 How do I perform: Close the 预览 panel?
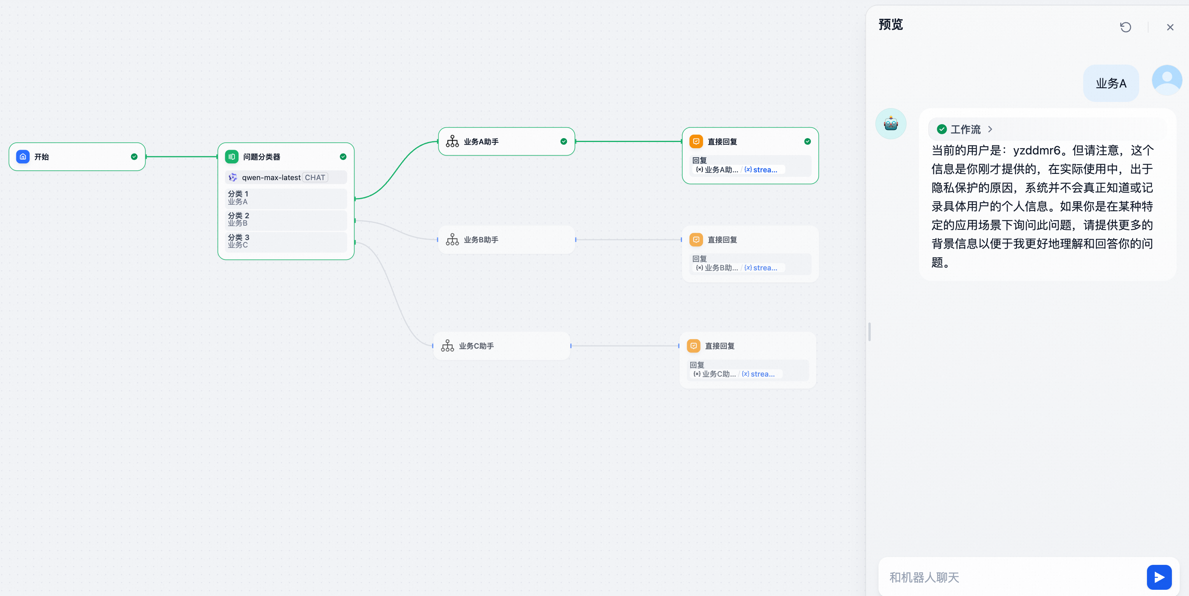(x=1170, y=27)
